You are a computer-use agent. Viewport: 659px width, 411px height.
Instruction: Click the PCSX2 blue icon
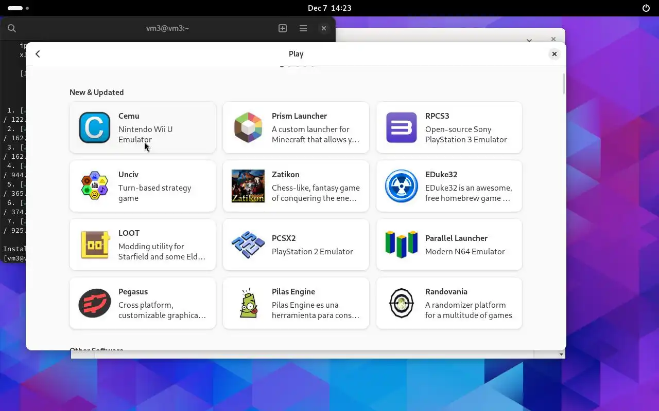(x=248, y=245)
